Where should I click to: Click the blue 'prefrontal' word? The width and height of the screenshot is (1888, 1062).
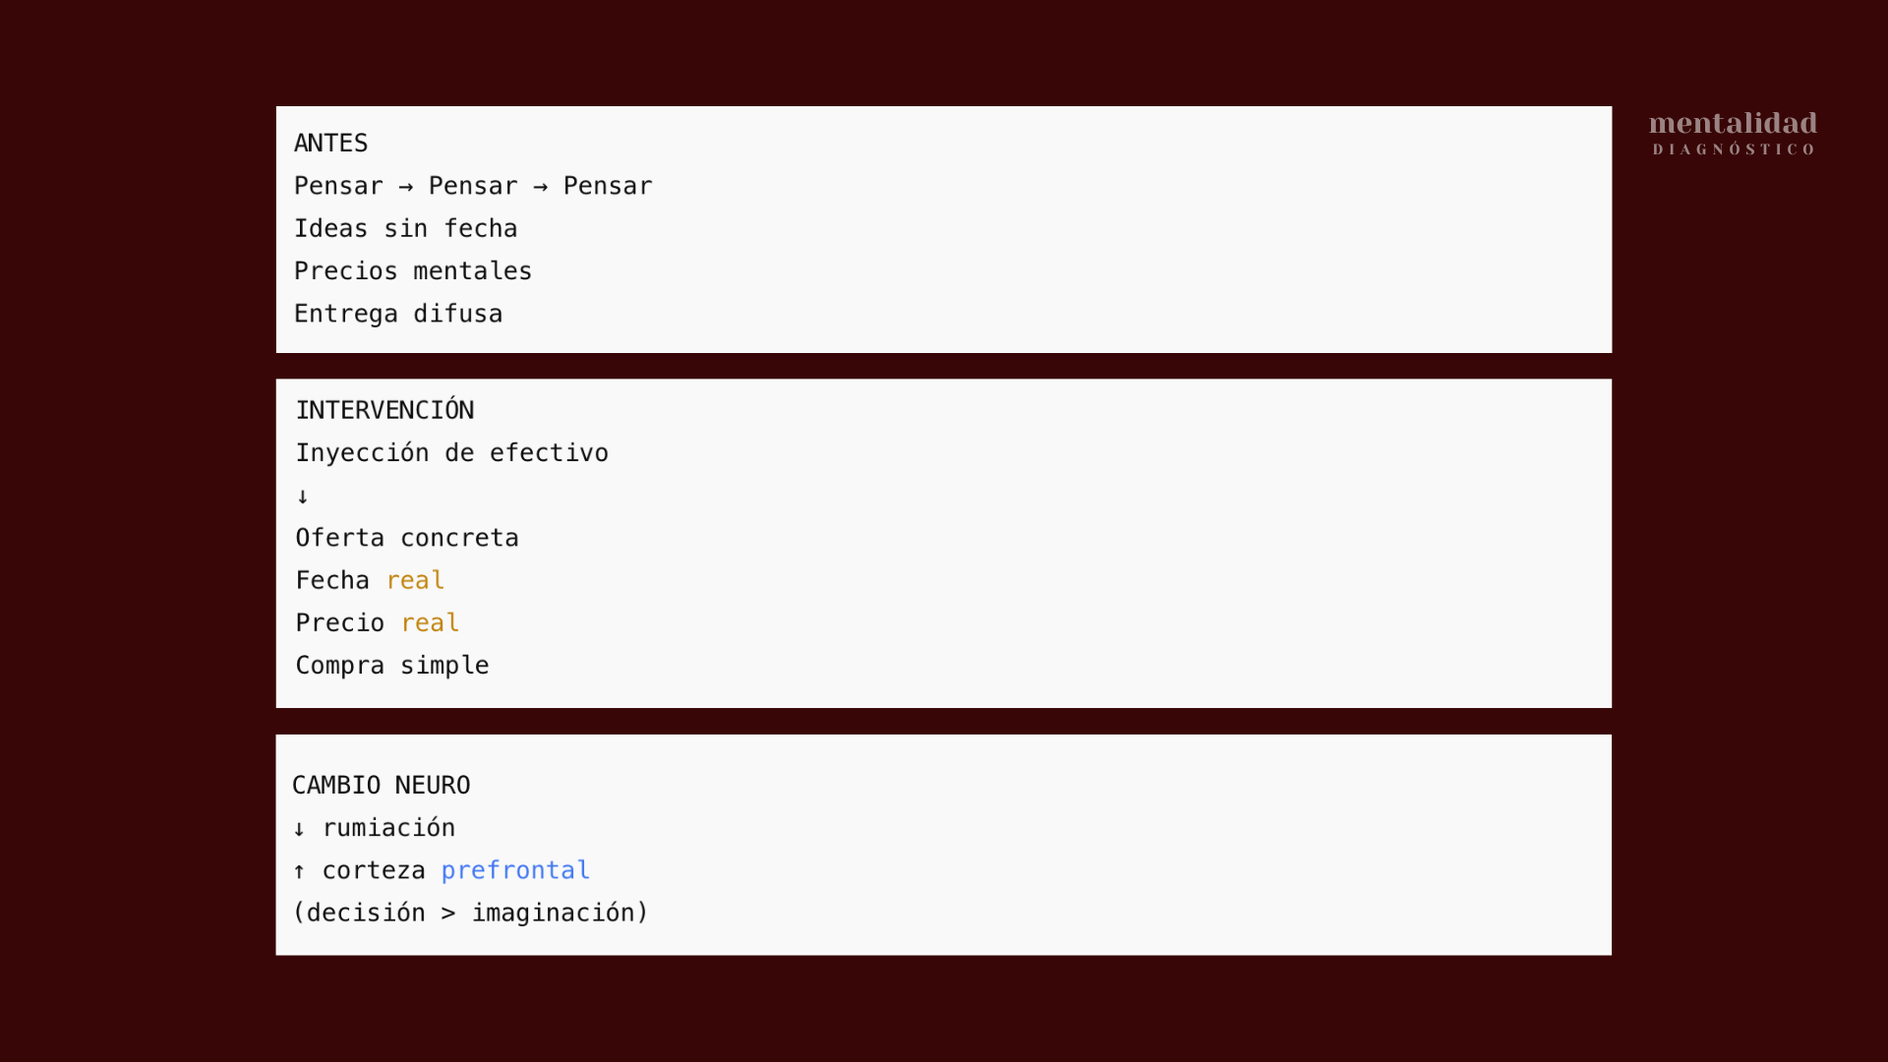(515, 871)
